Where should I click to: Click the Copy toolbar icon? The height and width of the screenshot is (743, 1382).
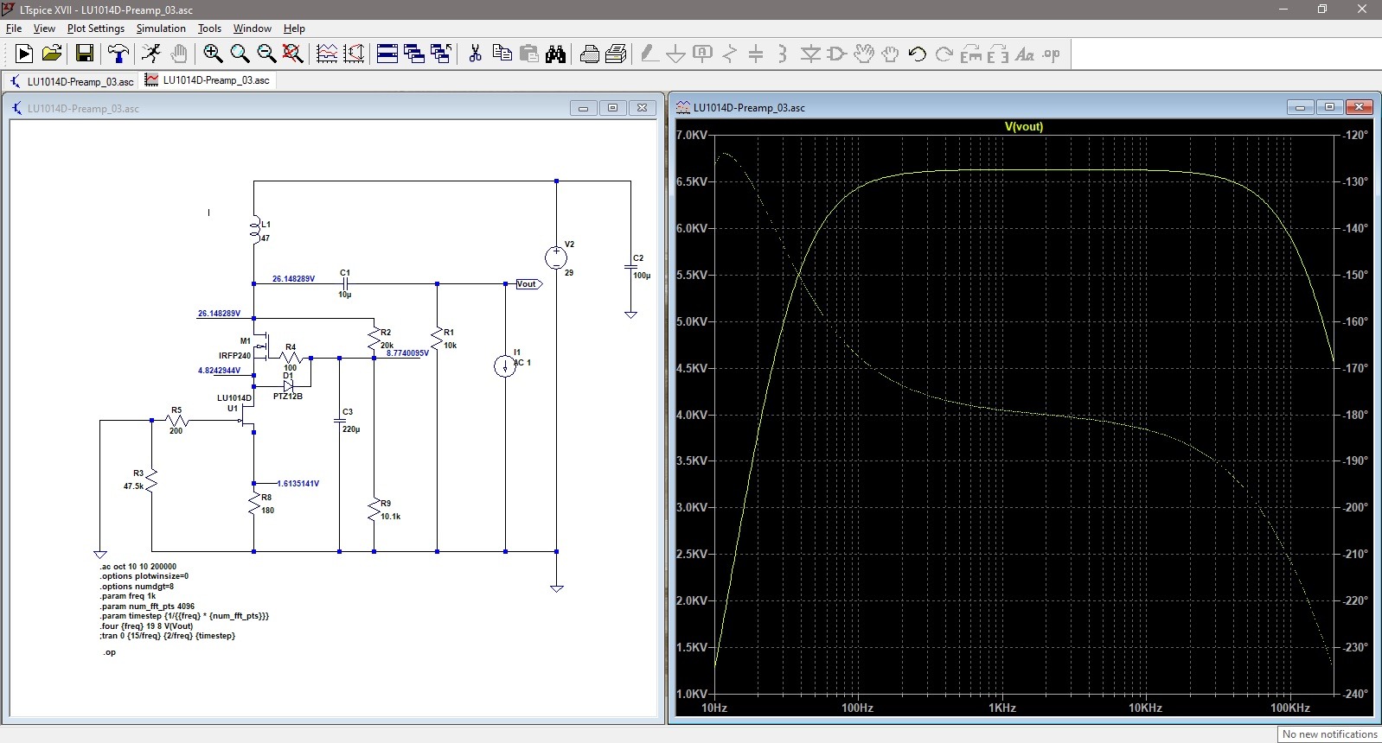(x=502, y=54)
